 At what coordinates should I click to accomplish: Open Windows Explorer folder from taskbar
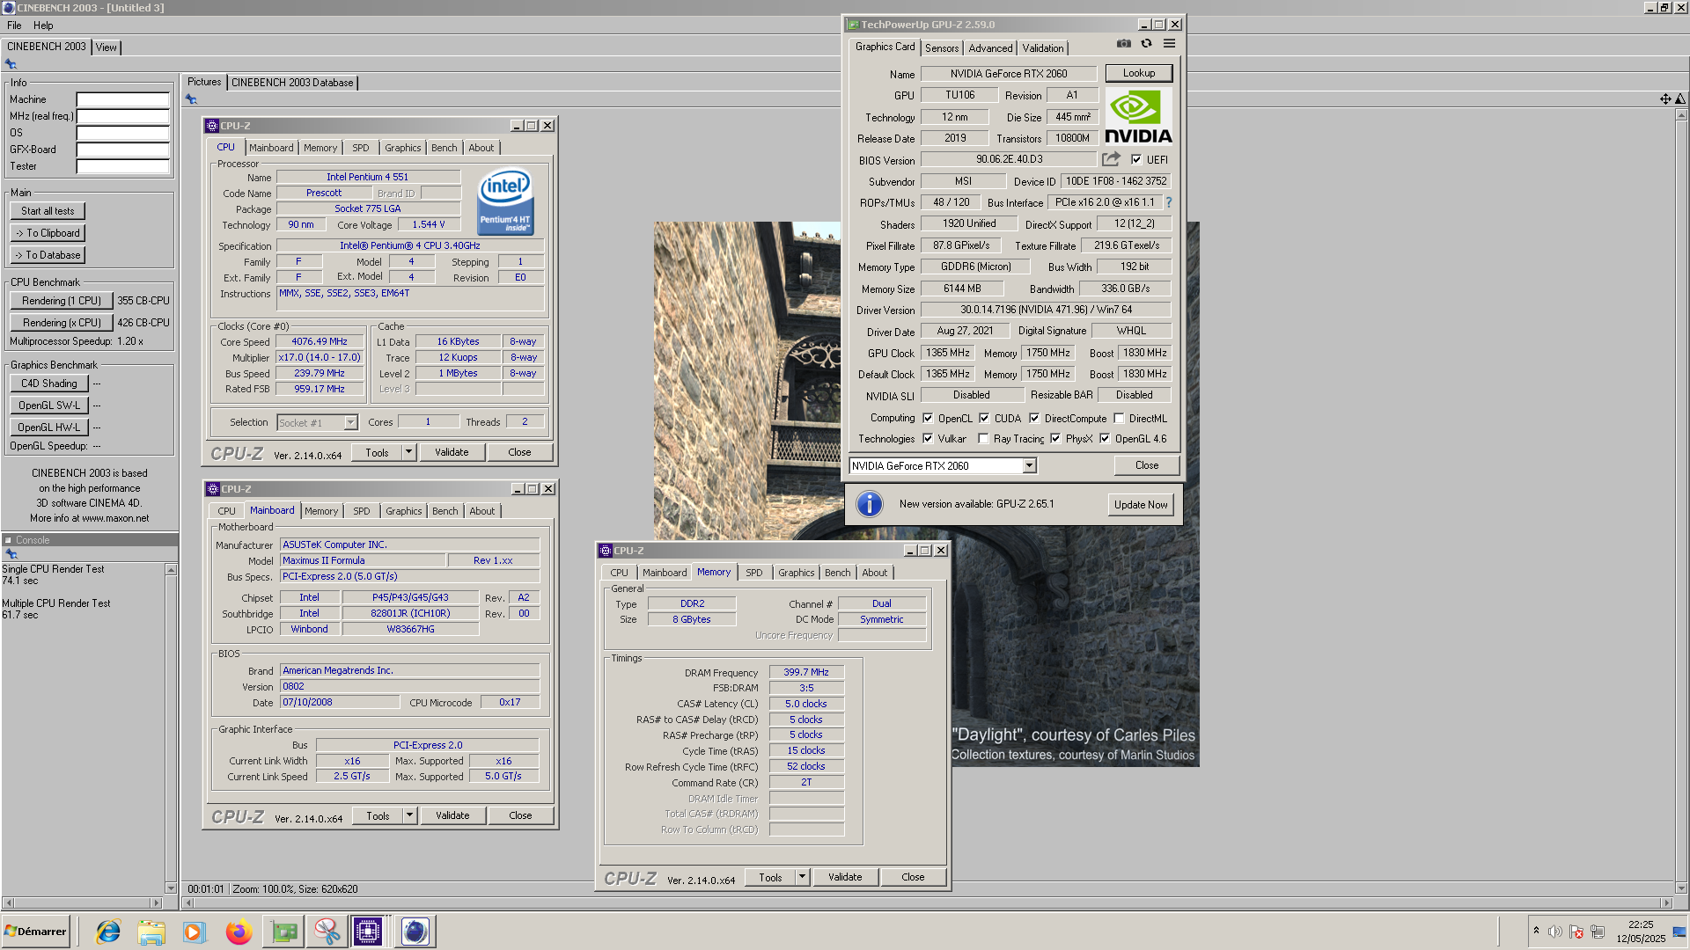coord(151,932)
